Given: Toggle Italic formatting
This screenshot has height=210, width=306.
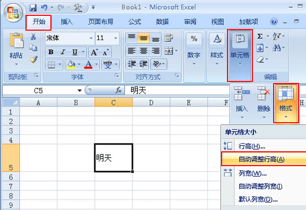Looking at the screenshot, I should 63,52.
